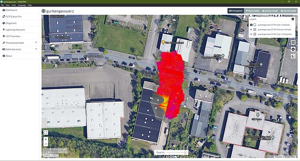The height and width of the screenshot is (161, 300).
Task: Open the basemap grid selector icon
Action: click(x=293, y=43)
